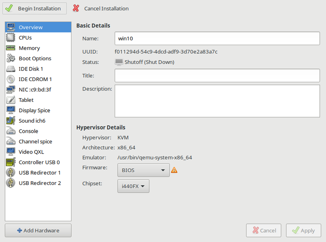Click into the Title text field
The height and width of the screenshot is (242, 326).
pyautogui.click(x=217, y=75)
